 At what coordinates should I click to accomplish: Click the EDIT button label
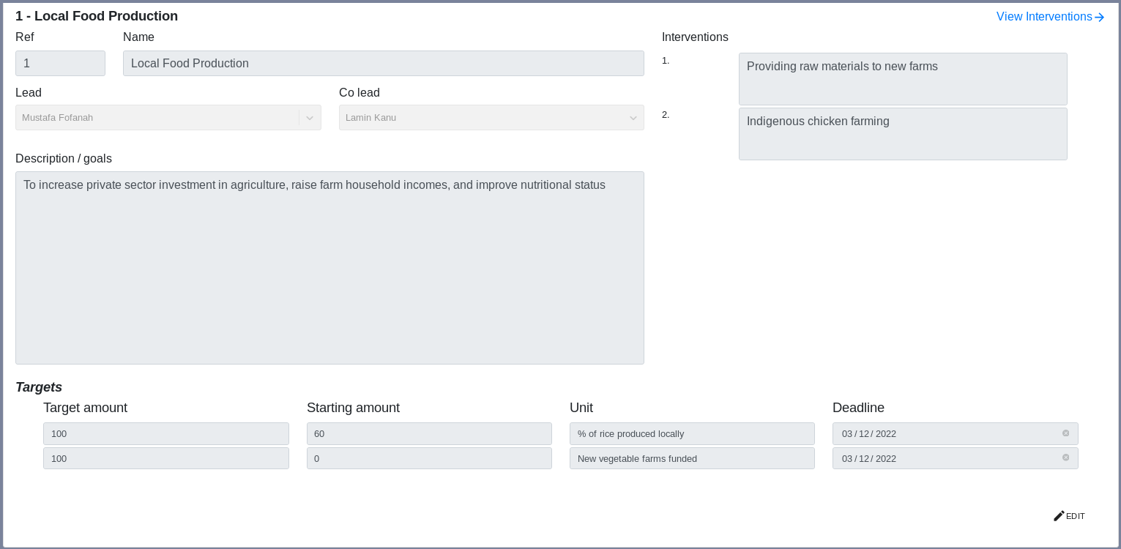(1075, 516)
